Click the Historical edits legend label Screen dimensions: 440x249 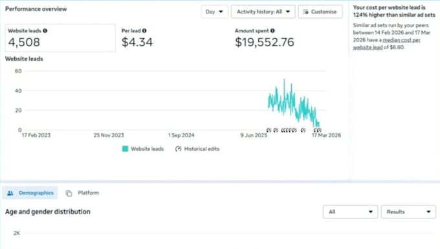pos(202,149)
